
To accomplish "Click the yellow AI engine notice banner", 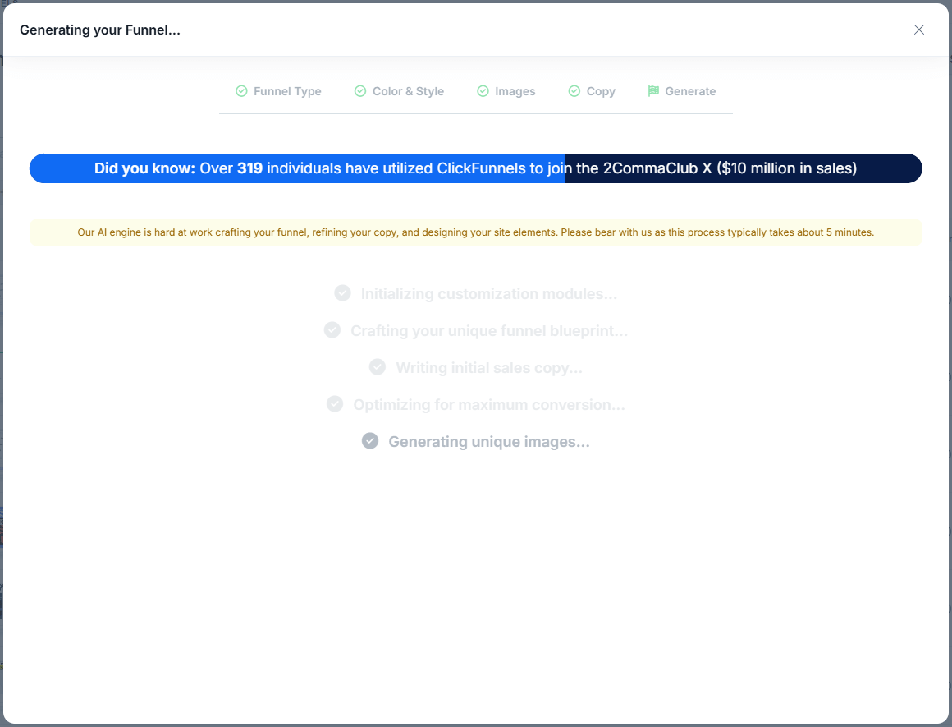I will pos(475,232).
